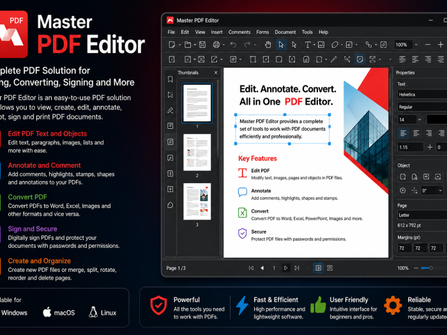
Task: Click the Save floppy disk icon
Action: pyautogui.click(x=202, y=45)
